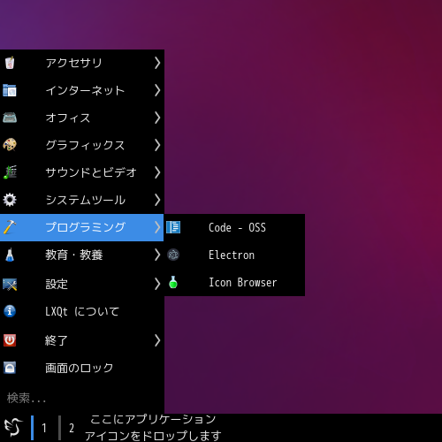Expand the 設定 submenu arrow
Screen dimensions: 442x442
(157, 285)
